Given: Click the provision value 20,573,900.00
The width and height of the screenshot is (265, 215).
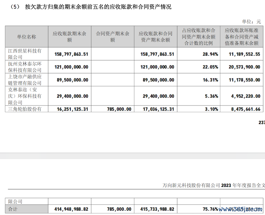Looking at the screenshot, I should pos(245,67).
